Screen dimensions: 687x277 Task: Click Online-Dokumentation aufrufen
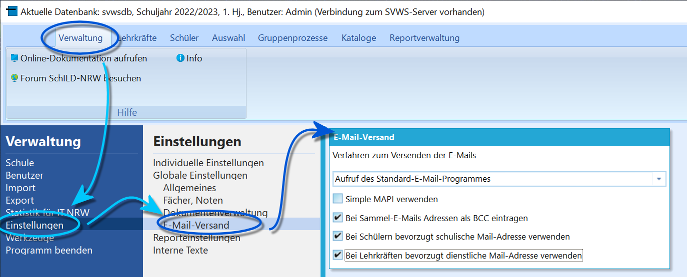tap(83, 58)
